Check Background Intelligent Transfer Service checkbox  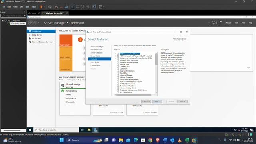[118, 58]
